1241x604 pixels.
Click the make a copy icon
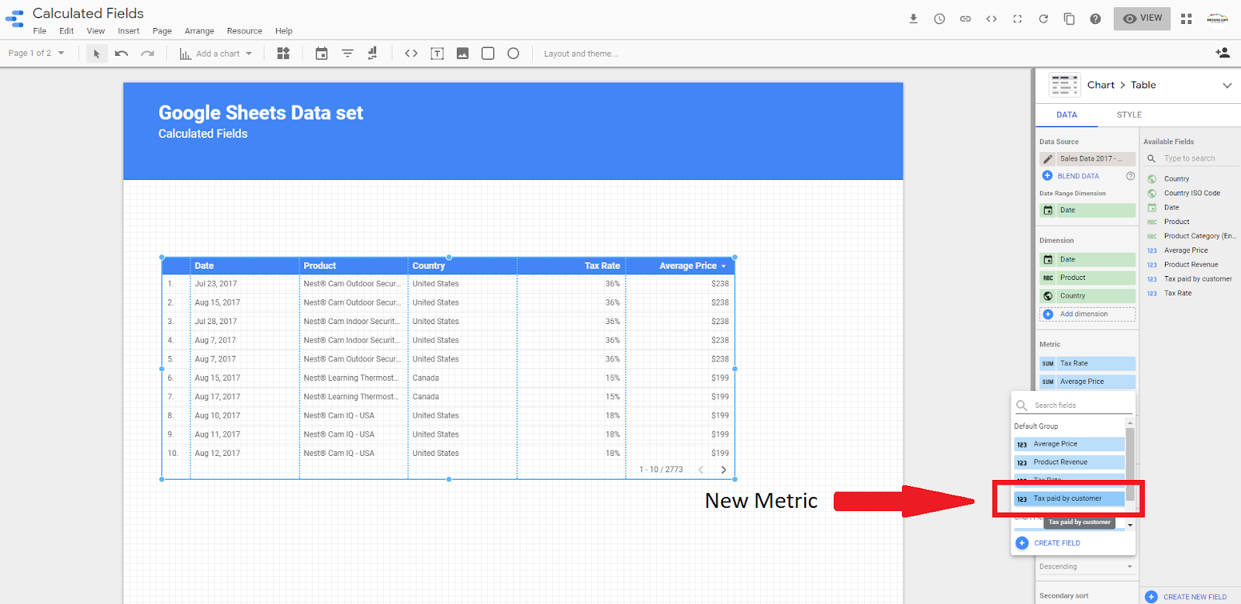[x=1069, y=19]
